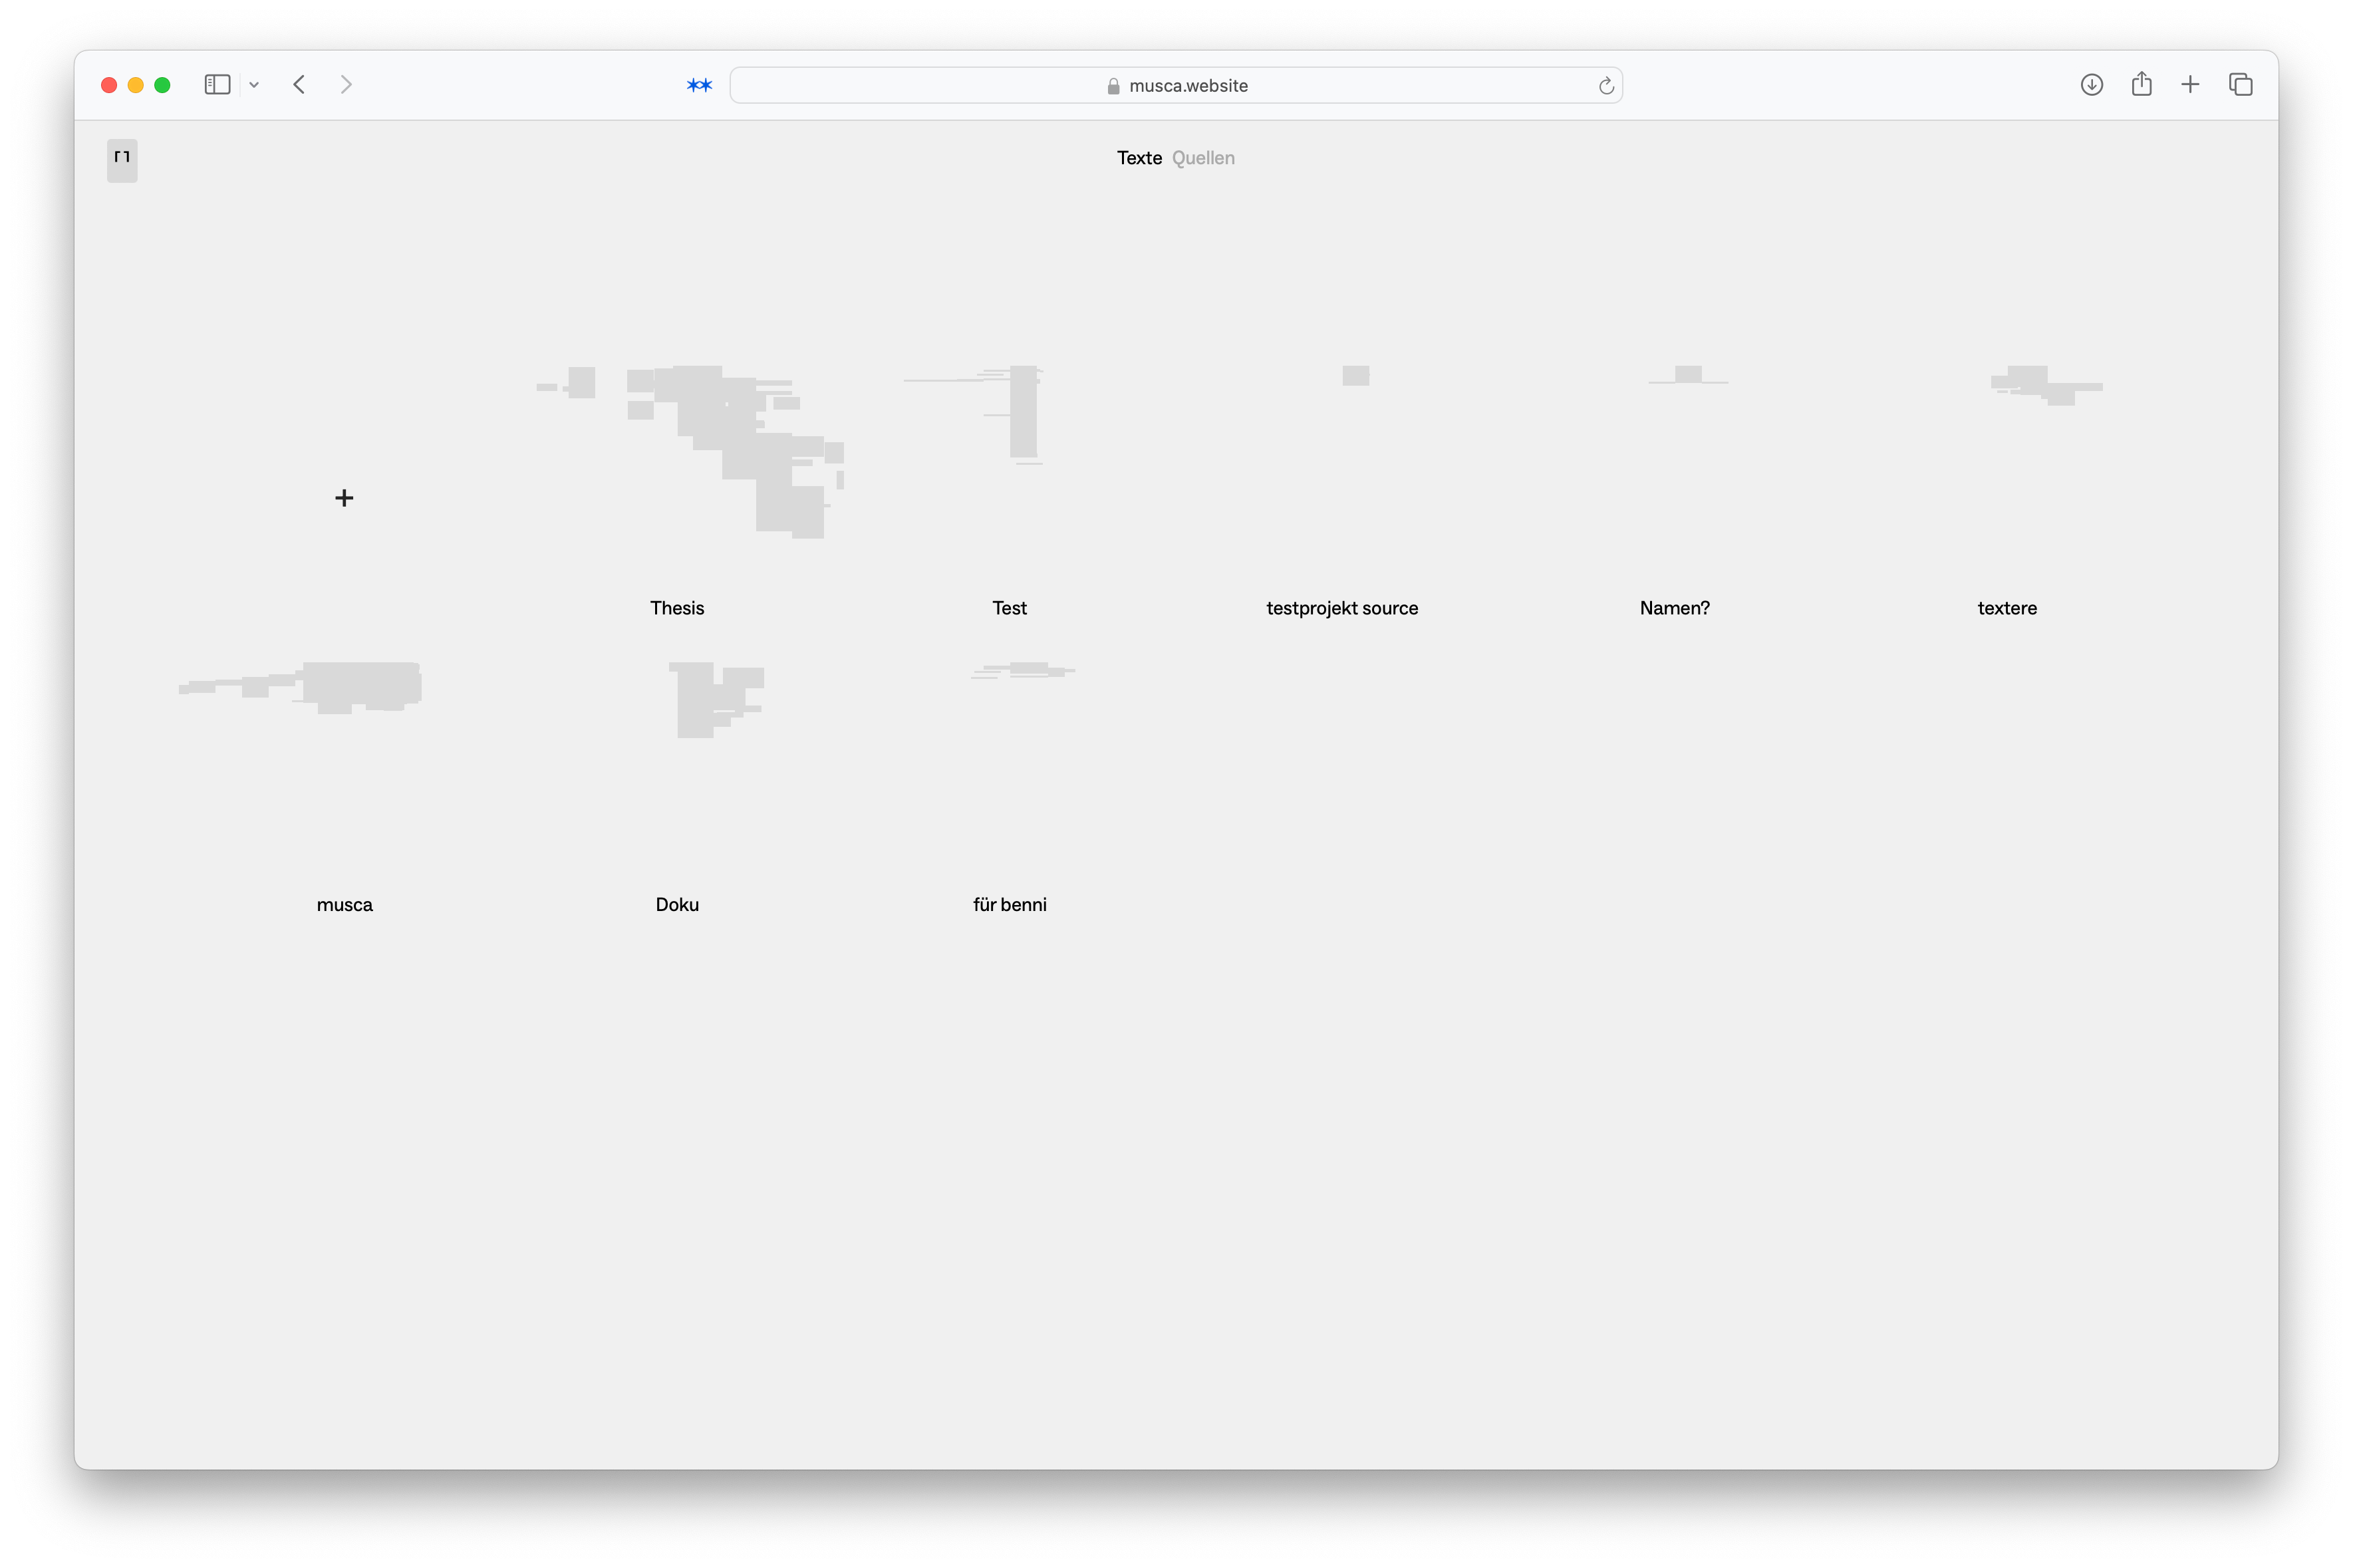The width and height of the screenshot is (2353, 1568).
Task: Open Safari downloads icon
Action: tap(2091, 85)
